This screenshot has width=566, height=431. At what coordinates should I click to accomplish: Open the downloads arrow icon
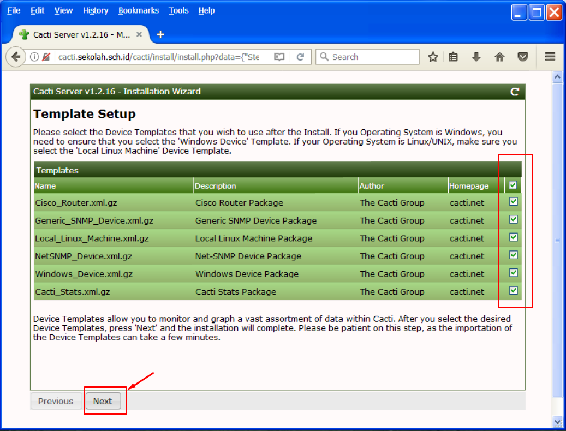(476, 57)
